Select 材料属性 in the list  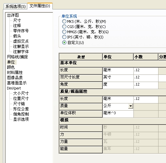[x=15, y=73]
